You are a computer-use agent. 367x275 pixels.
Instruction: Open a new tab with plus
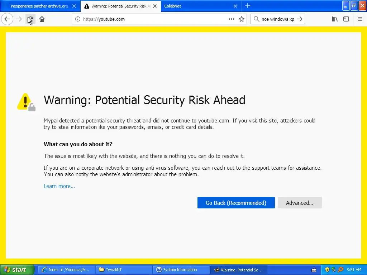point(247,6)
